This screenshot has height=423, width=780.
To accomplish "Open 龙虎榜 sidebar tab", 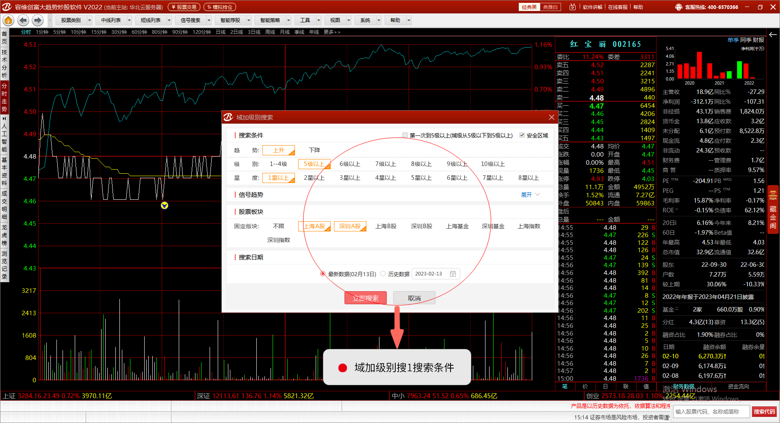I will click(4, 235).
